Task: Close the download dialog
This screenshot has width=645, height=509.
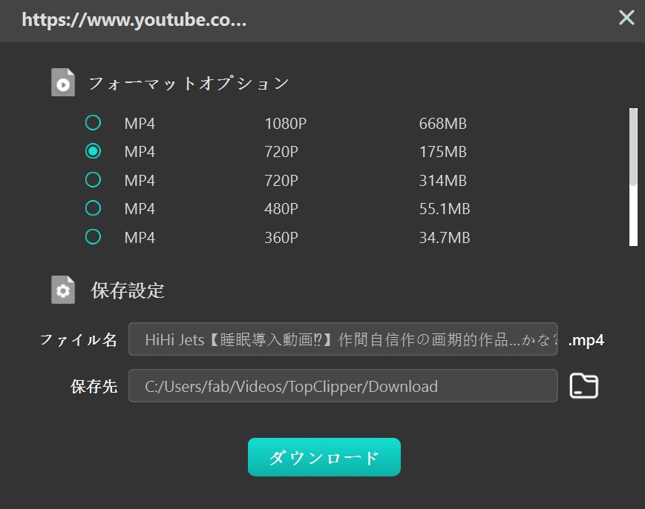Action: coord(626,17)
